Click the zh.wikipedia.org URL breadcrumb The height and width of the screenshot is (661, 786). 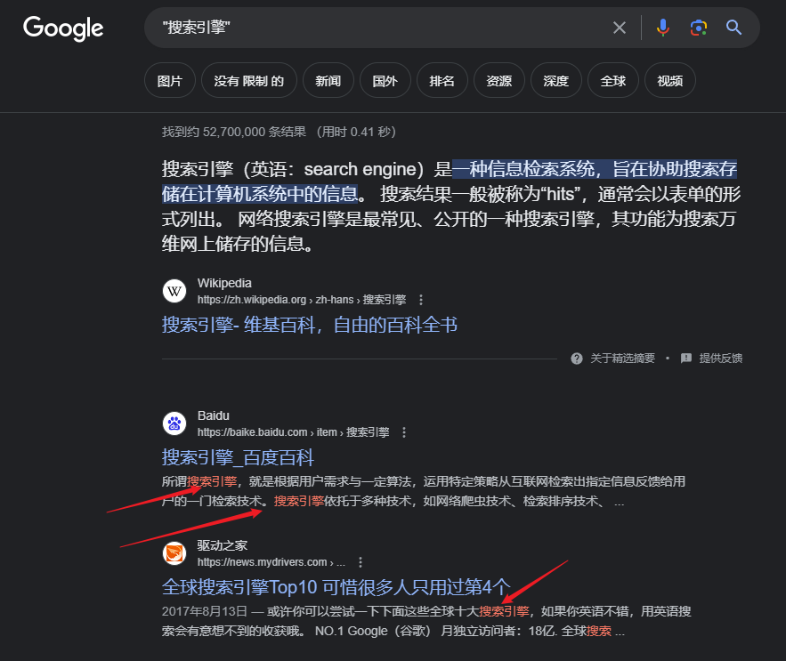point(302,300)
